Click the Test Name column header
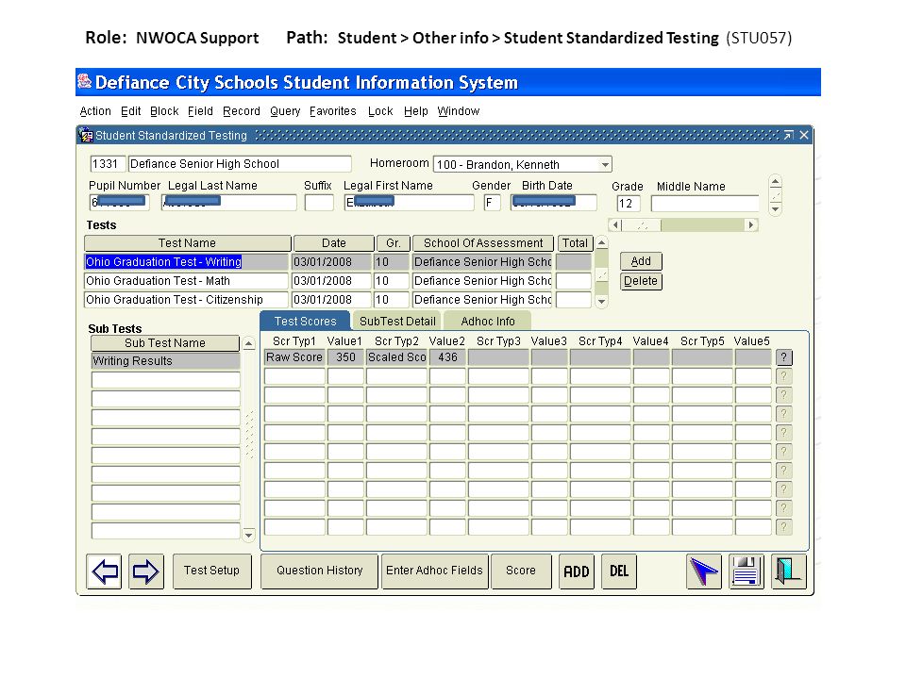 pyautogui.click(x=187, y=243)
